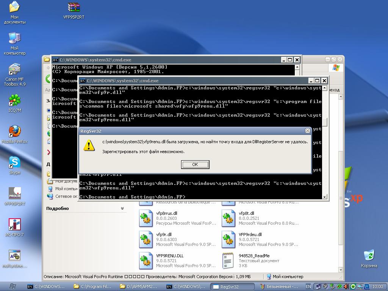Screen dimensions: 388x291
Task: Launch Canon MF Toolbox 4.9 shortcut
Action: [14, 75]
